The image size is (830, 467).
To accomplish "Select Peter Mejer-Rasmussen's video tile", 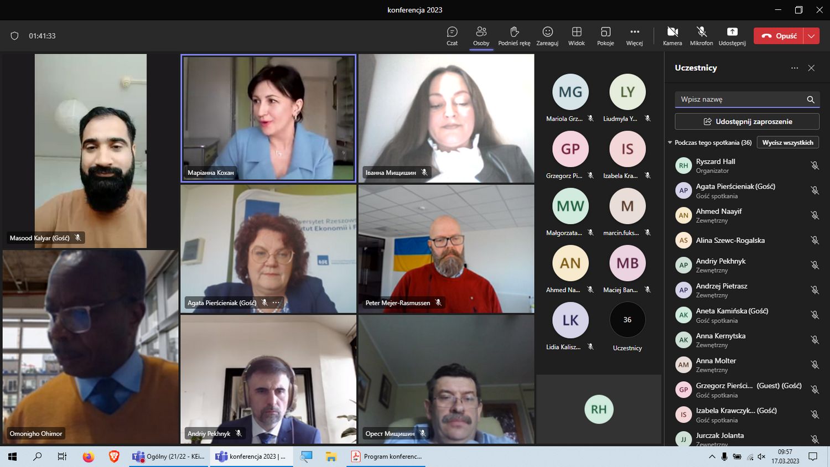I will click(x=446, y=249).
